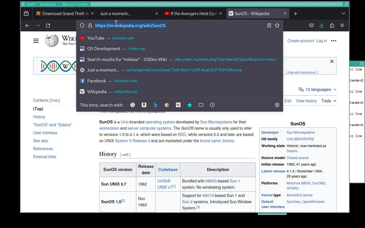Choose YouTube suggestion in dropdown
The image size is (365, 228).
[x=180, y=38]
